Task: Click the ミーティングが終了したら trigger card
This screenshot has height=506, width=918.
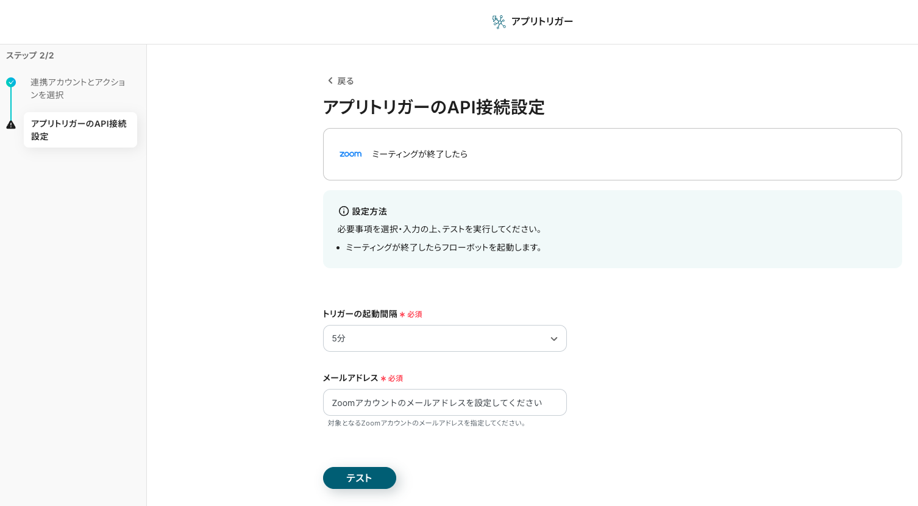Action: click(x=612, y=154)
